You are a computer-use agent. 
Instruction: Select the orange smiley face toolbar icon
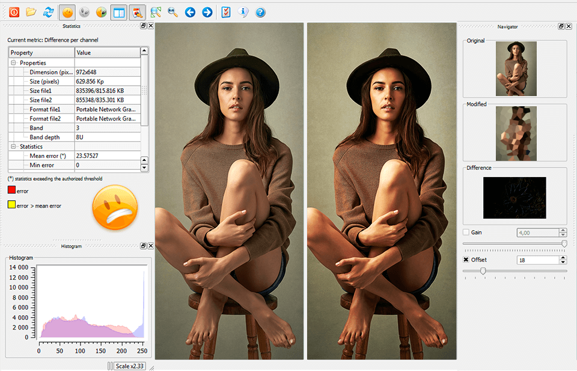click(x=67, y=12)
